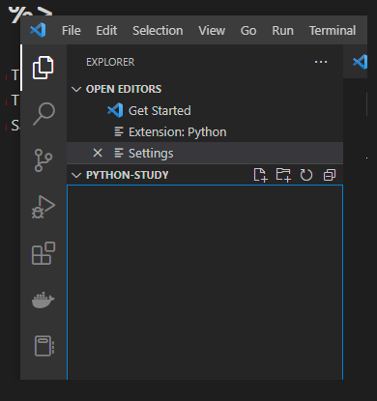Open Run and Debug view
This screenshot has height=401, width=377.
coord(43,207)
